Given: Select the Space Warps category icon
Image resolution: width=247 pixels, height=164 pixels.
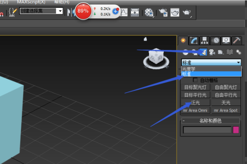Looking at the screenshot, I should pyautogui.click(x=229, y=52).
